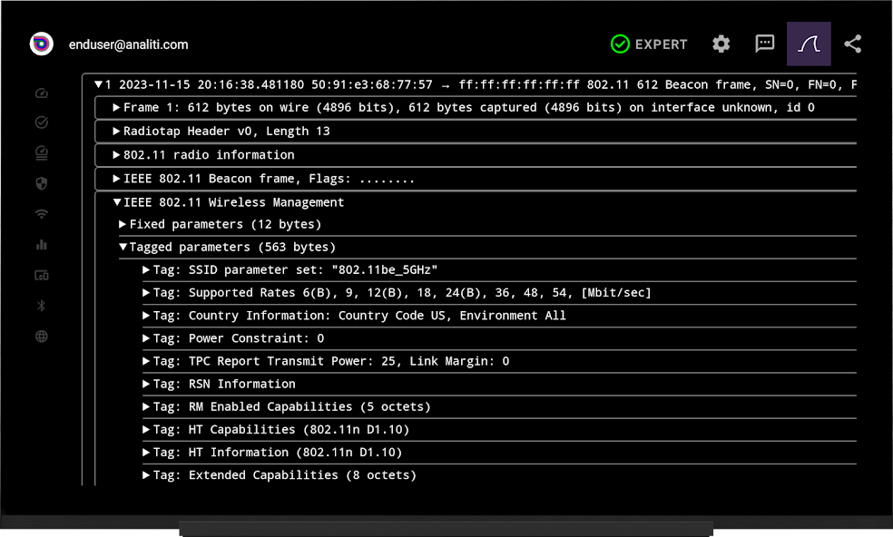Screen dimensions: 893x537
Task: Click the green check next to EXPERT
Action: (x=620, y=44)
